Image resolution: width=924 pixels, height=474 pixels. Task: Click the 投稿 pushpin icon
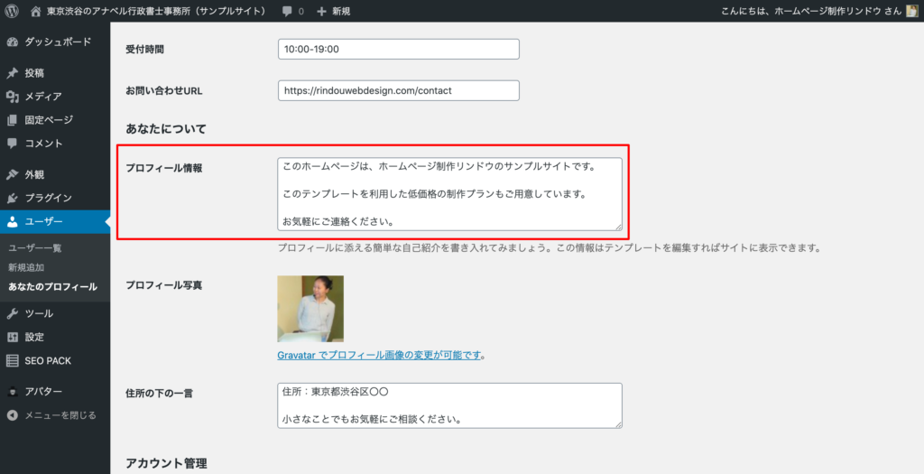[x=12, y=73]
